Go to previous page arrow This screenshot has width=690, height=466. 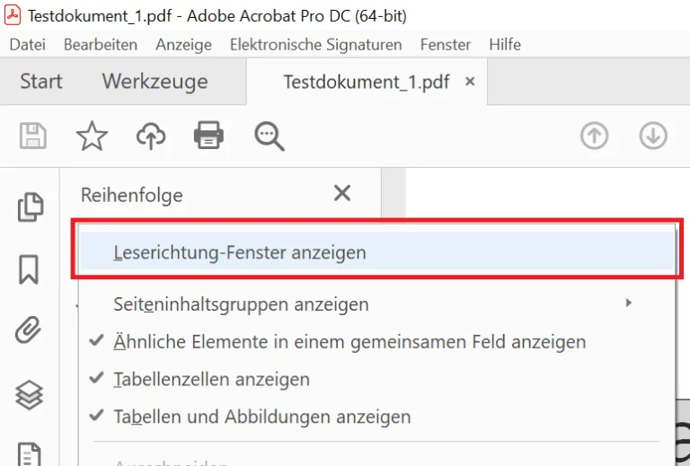coord(594,136)
